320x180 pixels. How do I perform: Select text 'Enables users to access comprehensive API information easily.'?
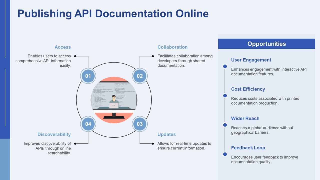point(43,61)
